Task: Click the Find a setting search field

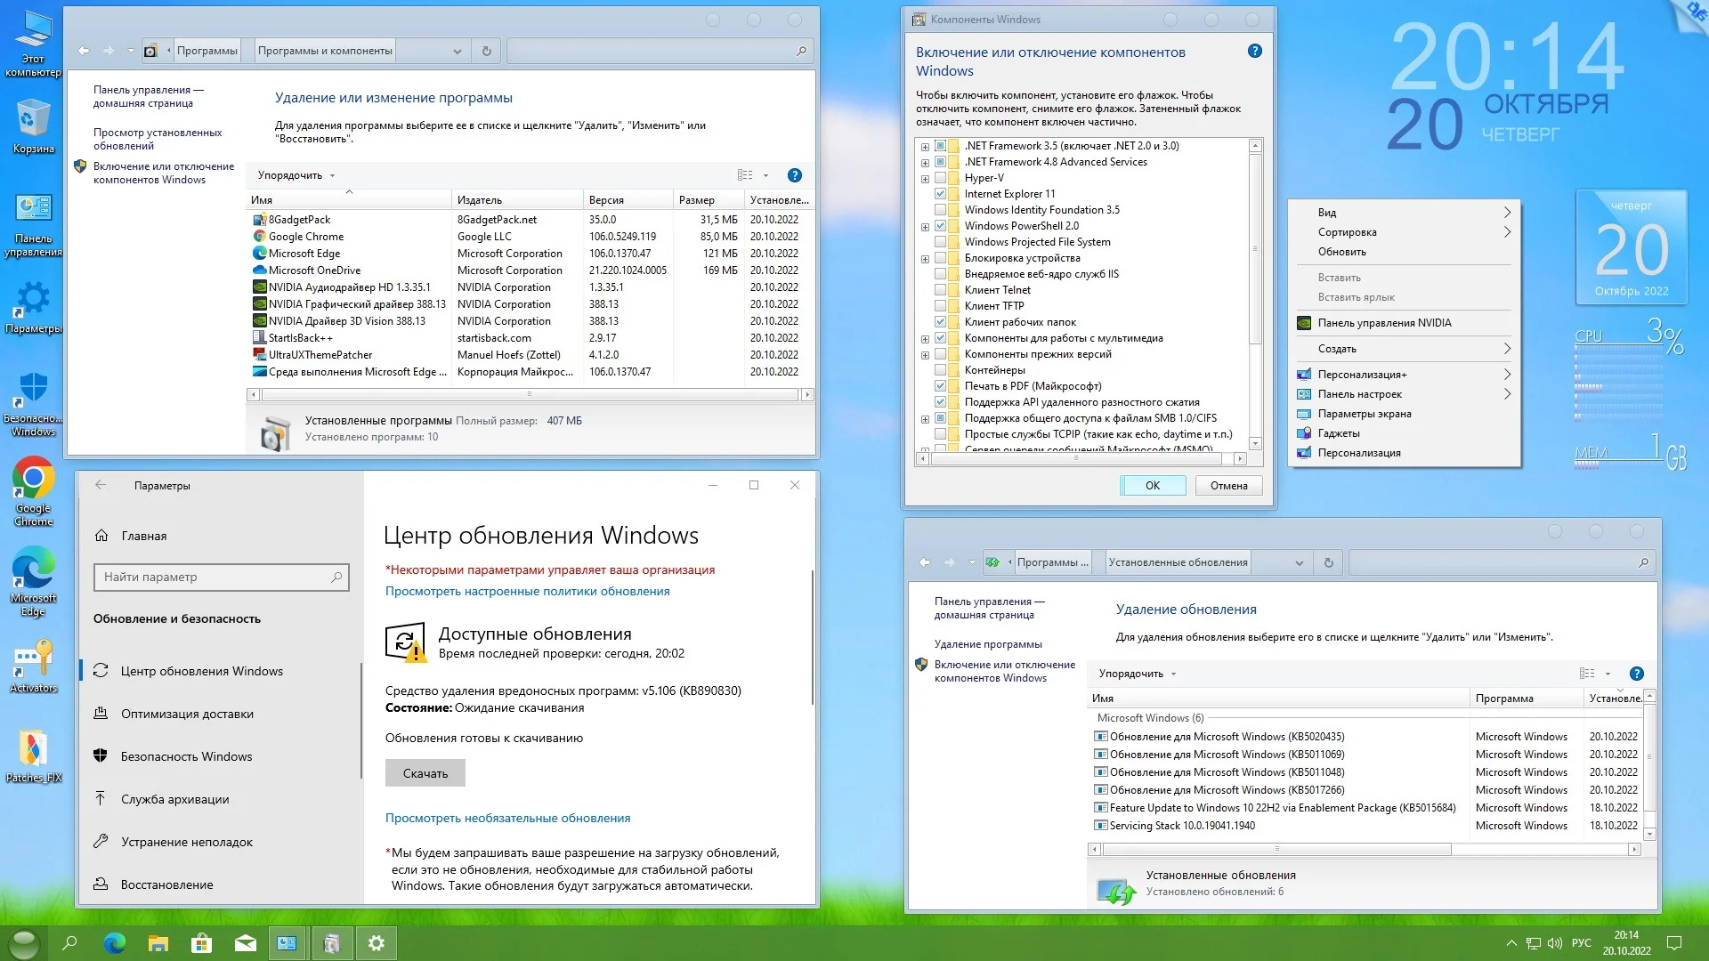Action: coord(214,577)
